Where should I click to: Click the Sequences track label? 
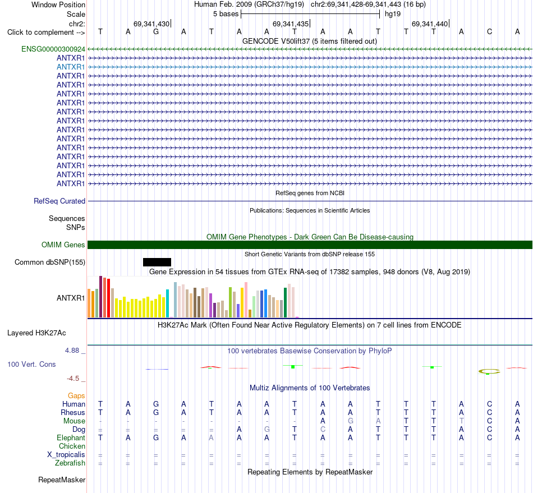[67, 219]
